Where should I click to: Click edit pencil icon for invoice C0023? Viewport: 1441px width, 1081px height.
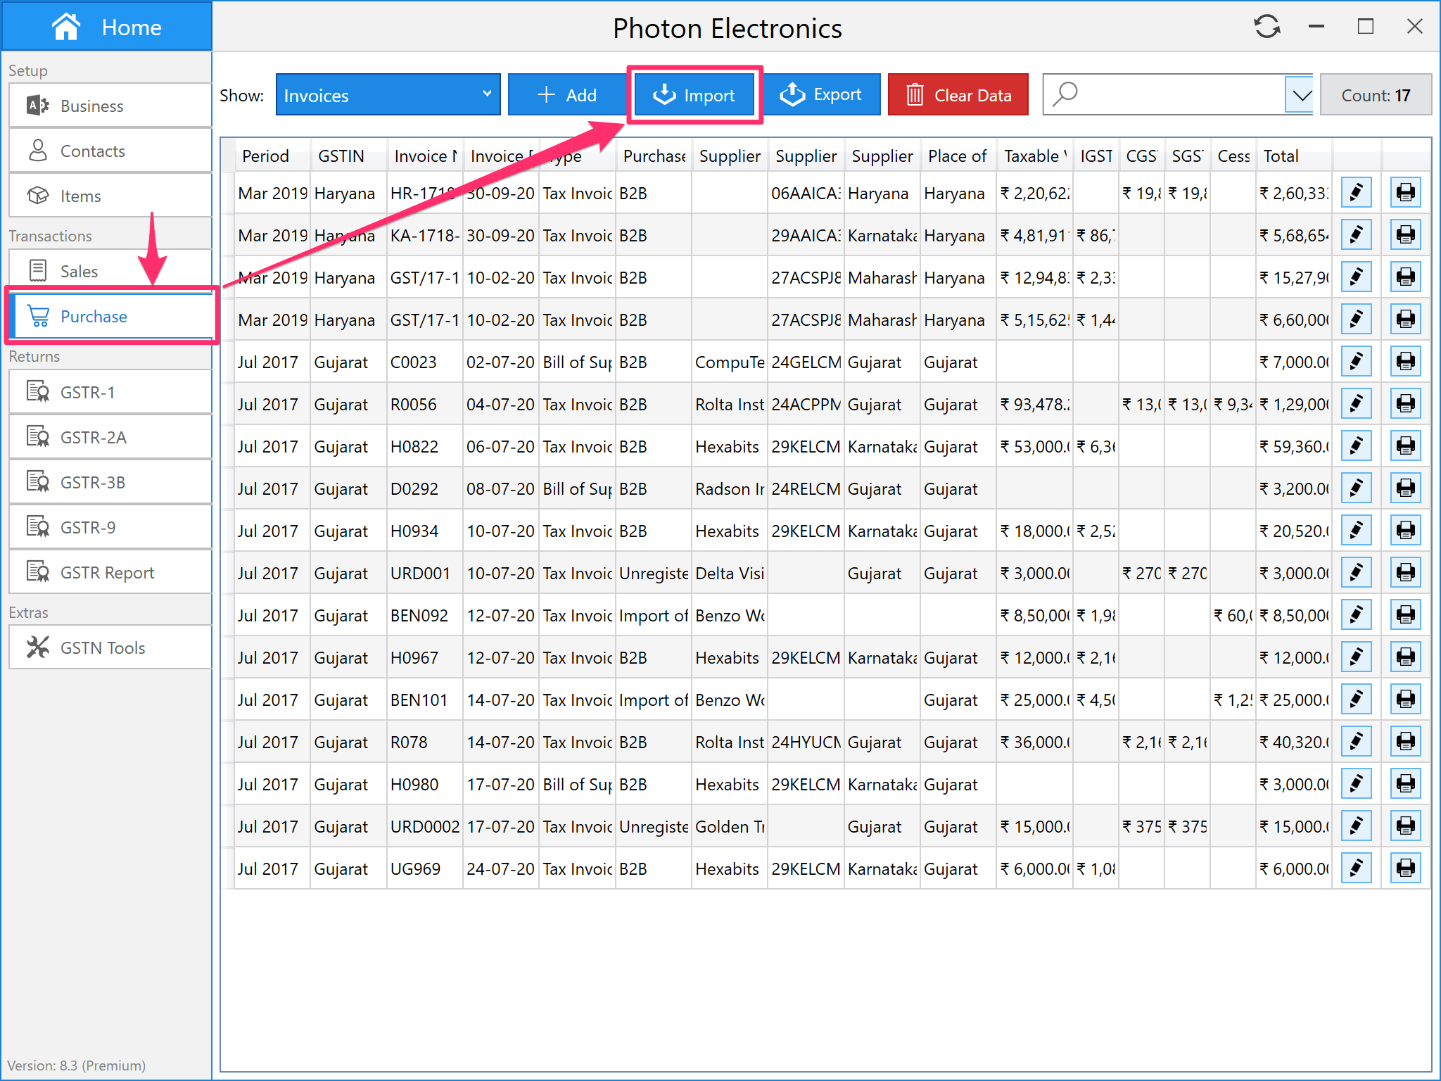1356,362
